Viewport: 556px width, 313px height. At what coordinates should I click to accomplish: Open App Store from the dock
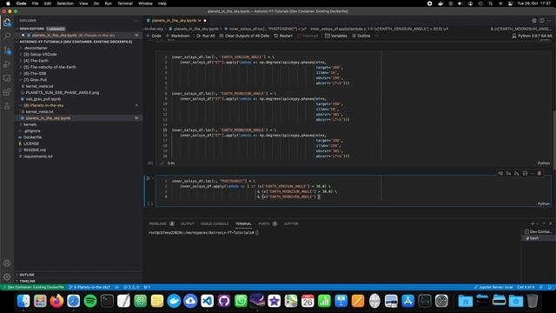click(408, 301)
